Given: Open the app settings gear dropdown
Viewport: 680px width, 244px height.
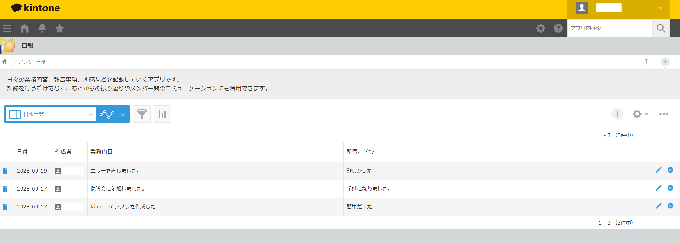Looking at the screenshot, I should [x=640, y=114].
